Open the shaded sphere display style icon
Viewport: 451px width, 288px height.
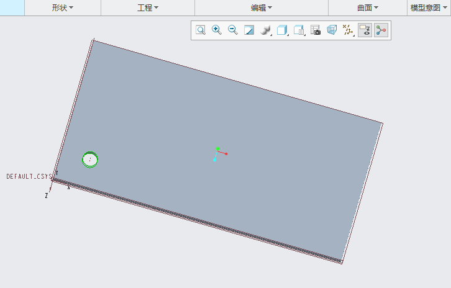tap(265, 30)
